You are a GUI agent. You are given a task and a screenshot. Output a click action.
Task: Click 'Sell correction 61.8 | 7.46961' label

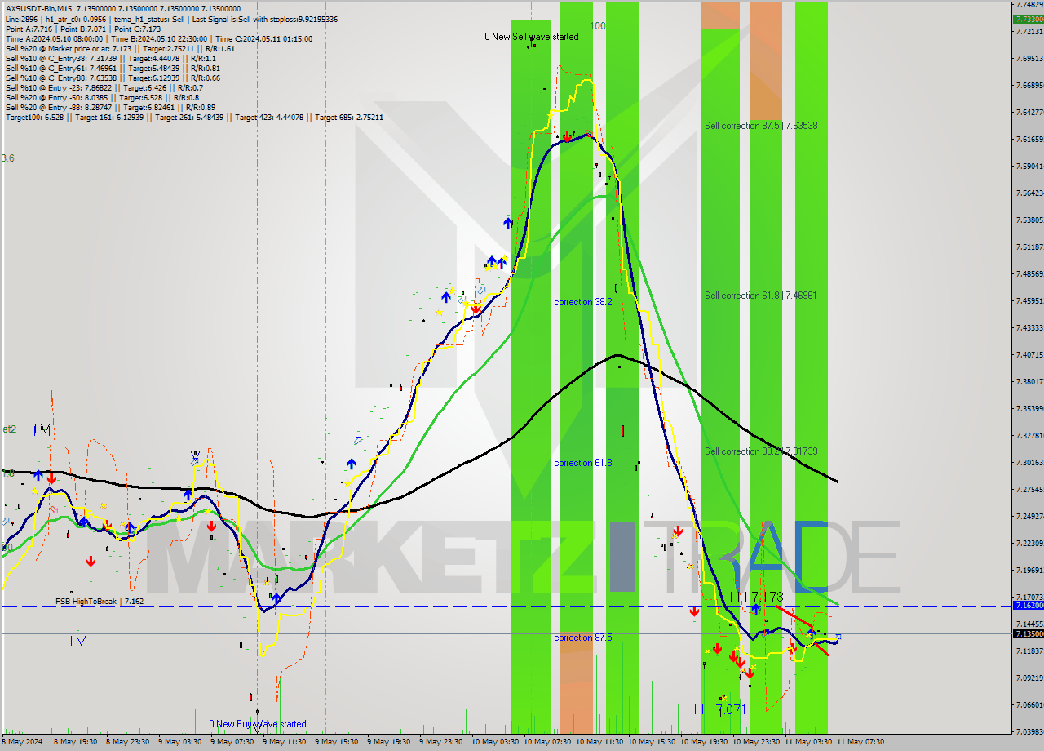coord(761,296)
